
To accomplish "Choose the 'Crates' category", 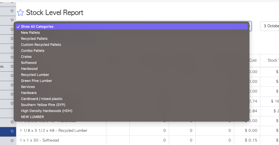I will coord(131,57).
